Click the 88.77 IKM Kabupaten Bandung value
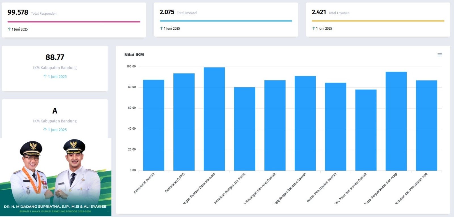 coord(55,57)
